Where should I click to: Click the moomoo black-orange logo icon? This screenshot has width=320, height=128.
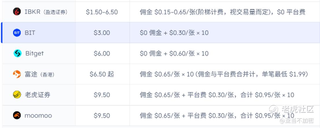(17, 115)
